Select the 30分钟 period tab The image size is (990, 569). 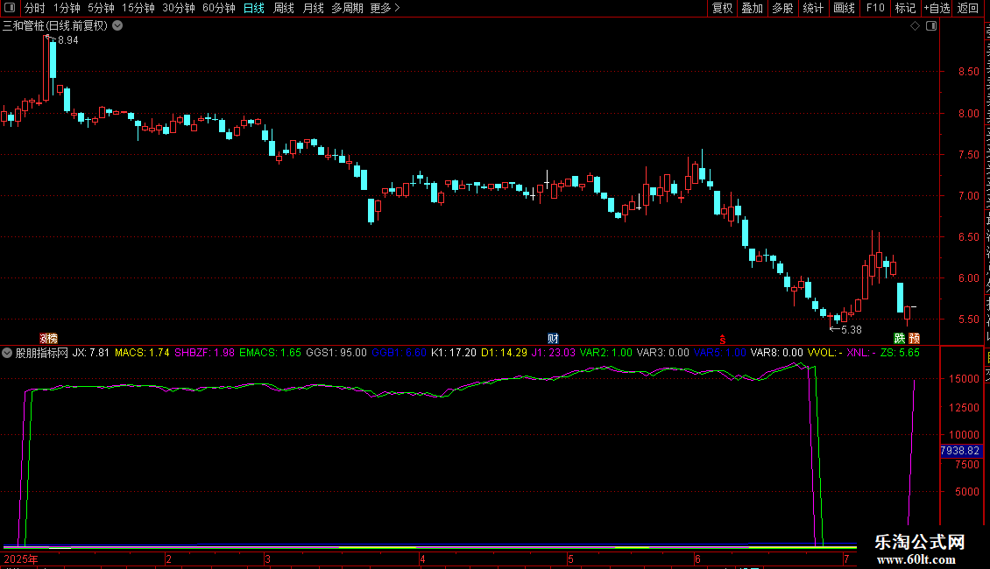179,8
